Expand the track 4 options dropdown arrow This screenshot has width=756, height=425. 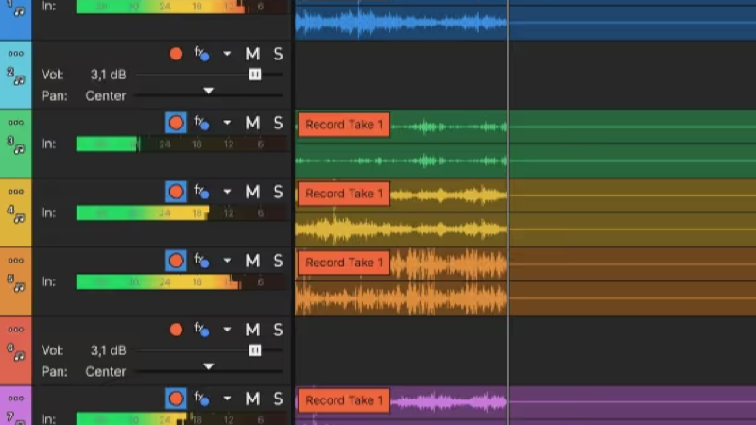point(227,192)
